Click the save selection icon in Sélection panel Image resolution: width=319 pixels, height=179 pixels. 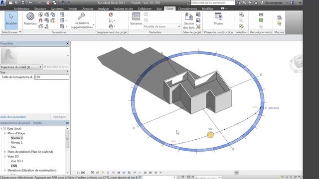[x=241, y=14]
